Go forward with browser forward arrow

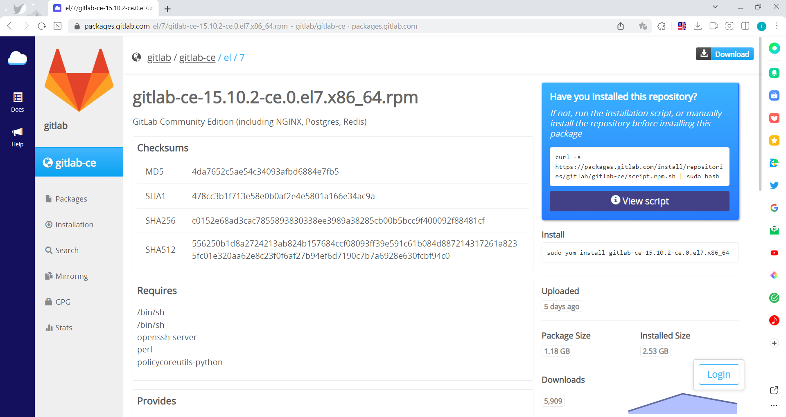[x=26, y=26]
